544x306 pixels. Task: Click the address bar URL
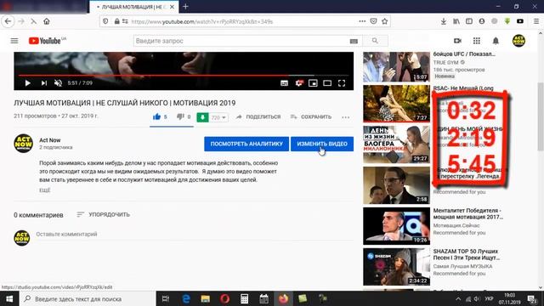point(202,21)
